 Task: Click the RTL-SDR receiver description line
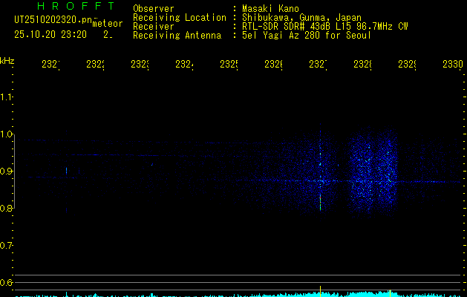pos(324,27)
